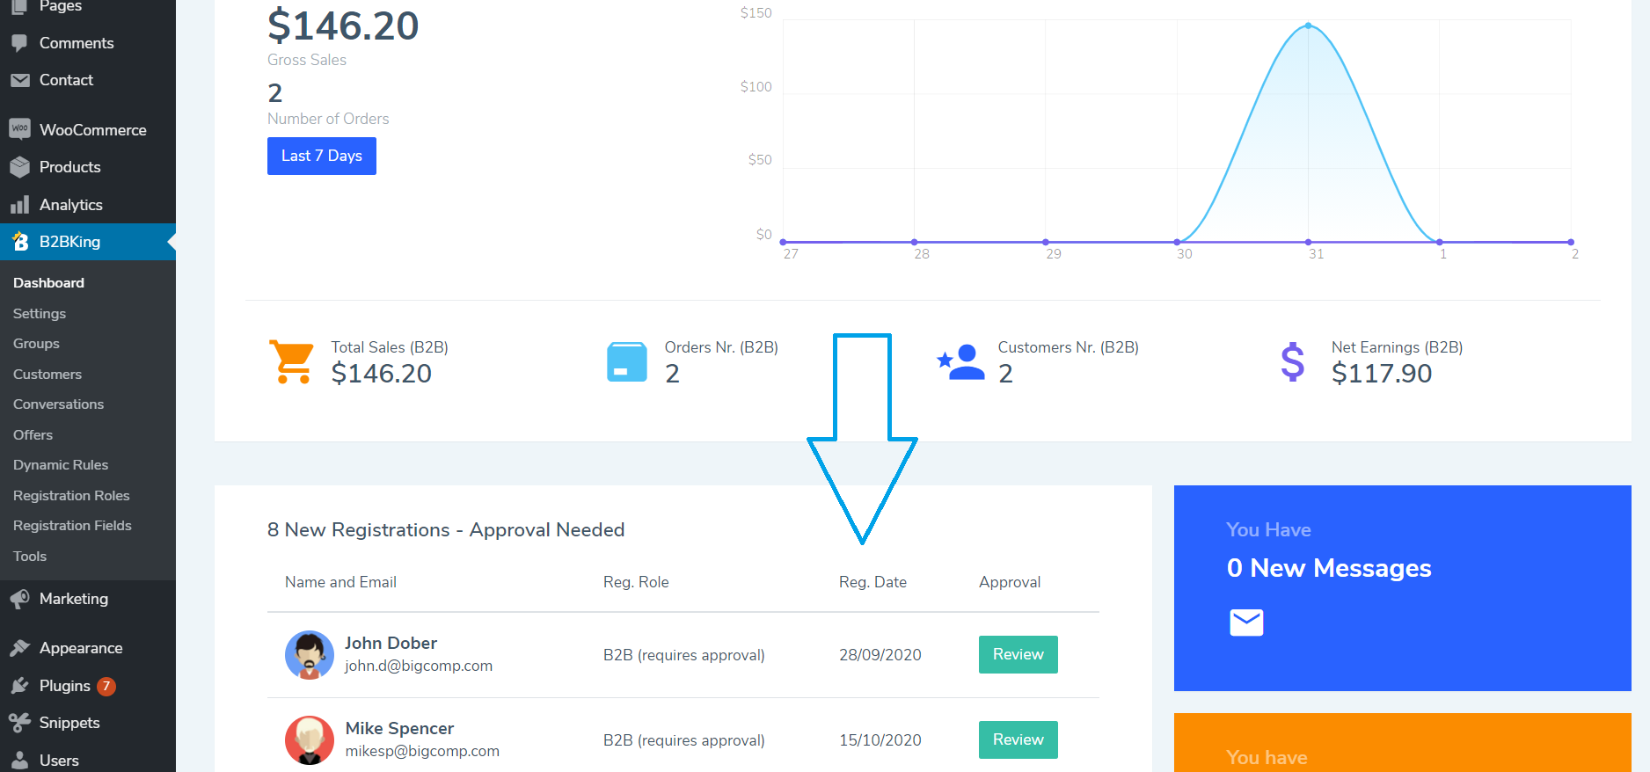Screen dimensions: 1650x772
Task: Open Offers submenu item
Action: [33, 435]
